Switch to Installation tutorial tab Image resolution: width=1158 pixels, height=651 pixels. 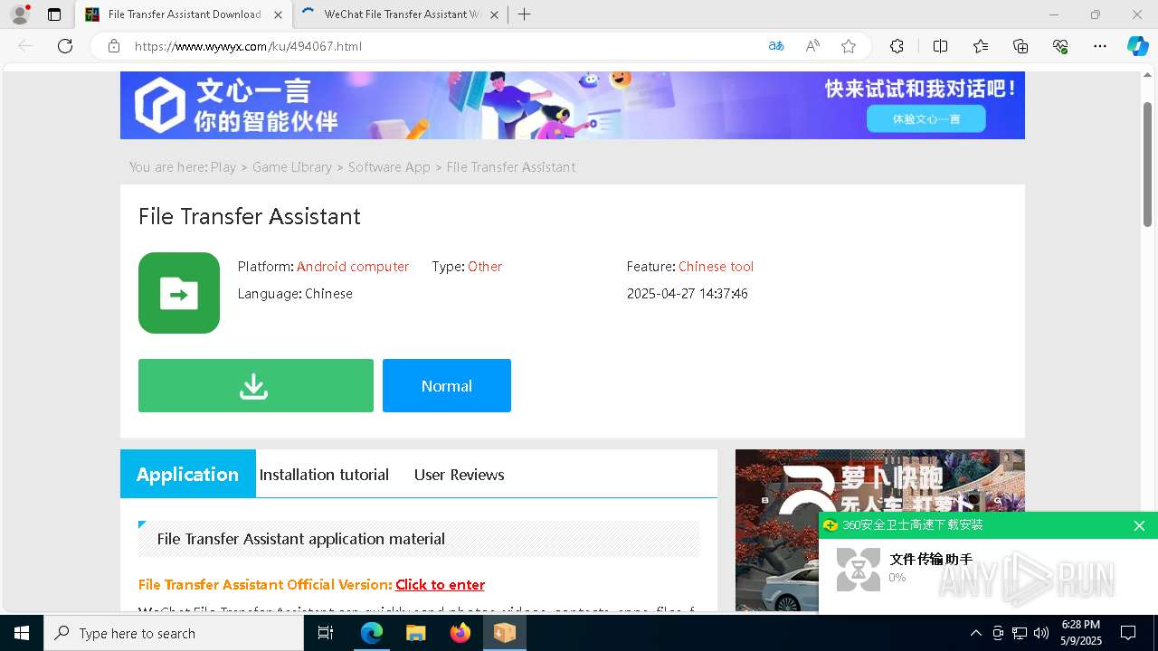tap(324, 475)
